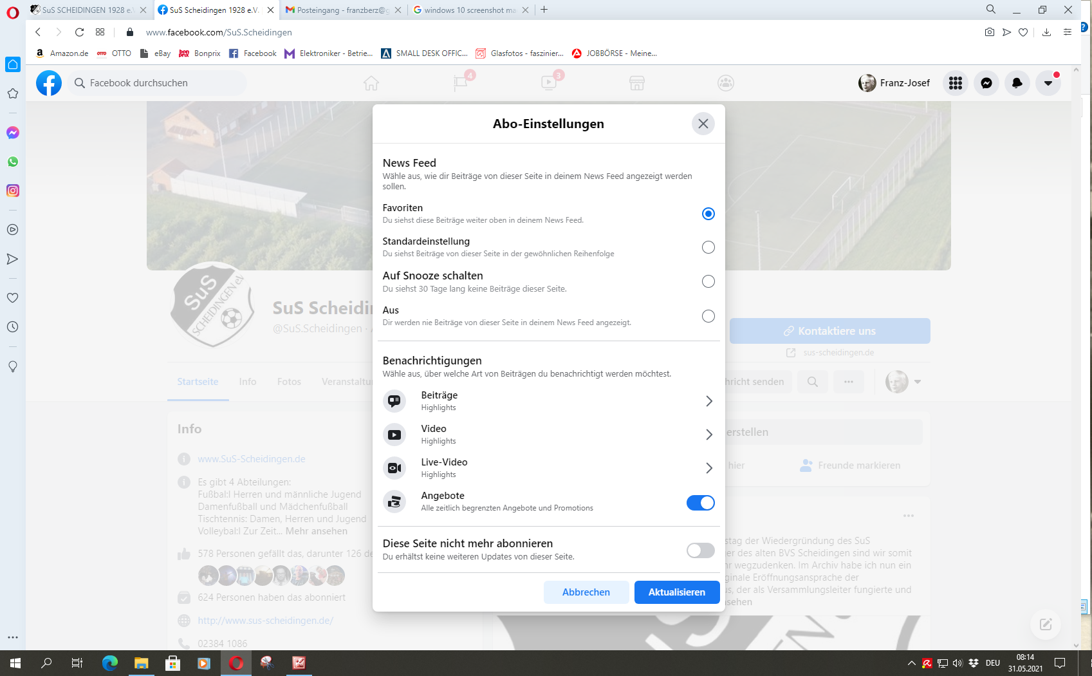Image resolution: width=1092 pixels, height=676 pixels.
Task: Open the Opera main menu logo
Action: (x=13, y=12)
